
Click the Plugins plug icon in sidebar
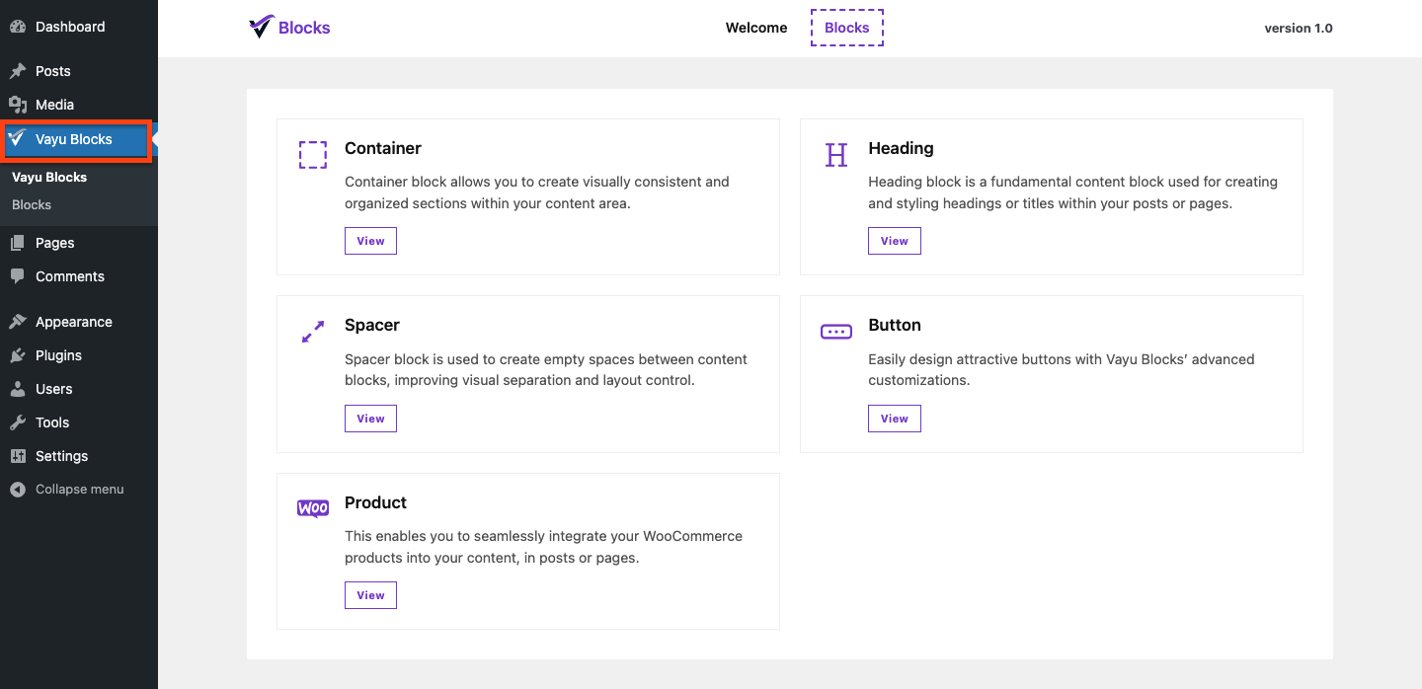point(18,355)
